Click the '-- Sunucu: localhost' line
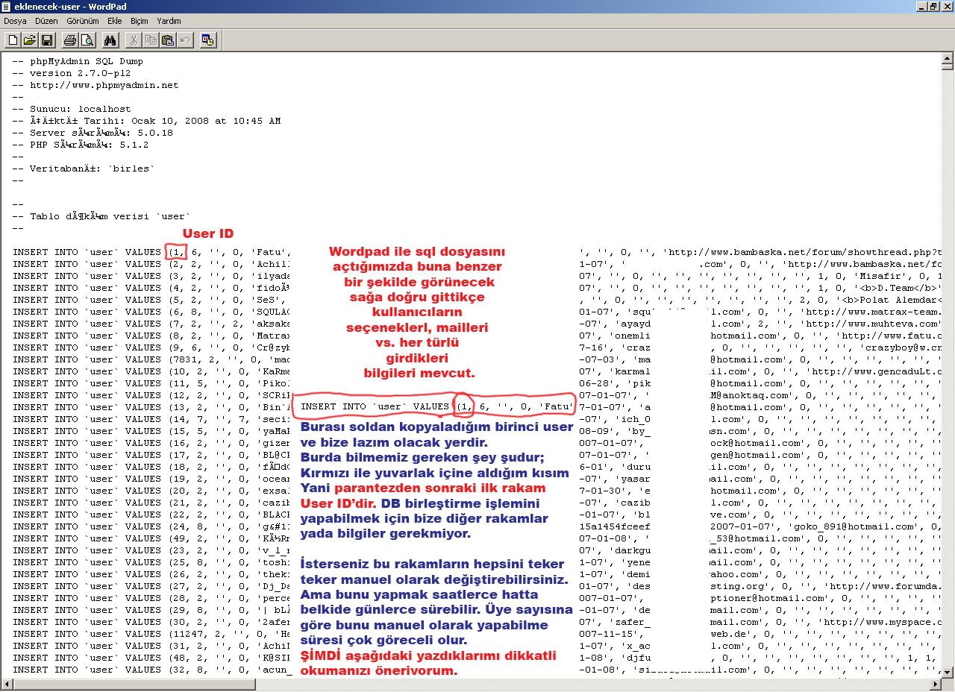The image size is (955, 692). [x=72, y=109]
